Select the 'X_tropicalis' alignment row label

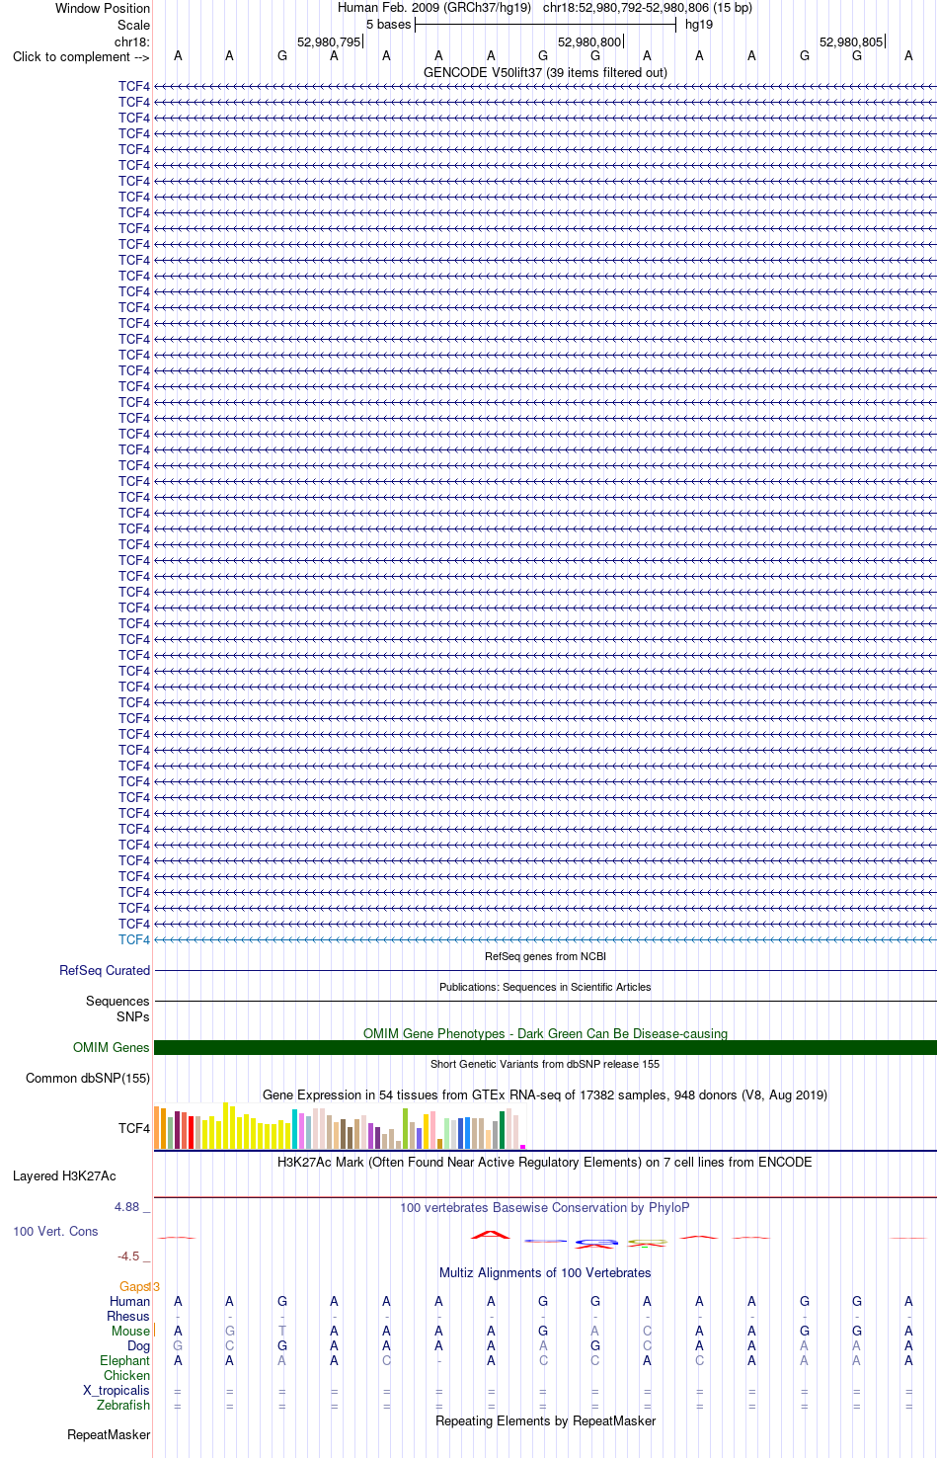point(117,1390)
